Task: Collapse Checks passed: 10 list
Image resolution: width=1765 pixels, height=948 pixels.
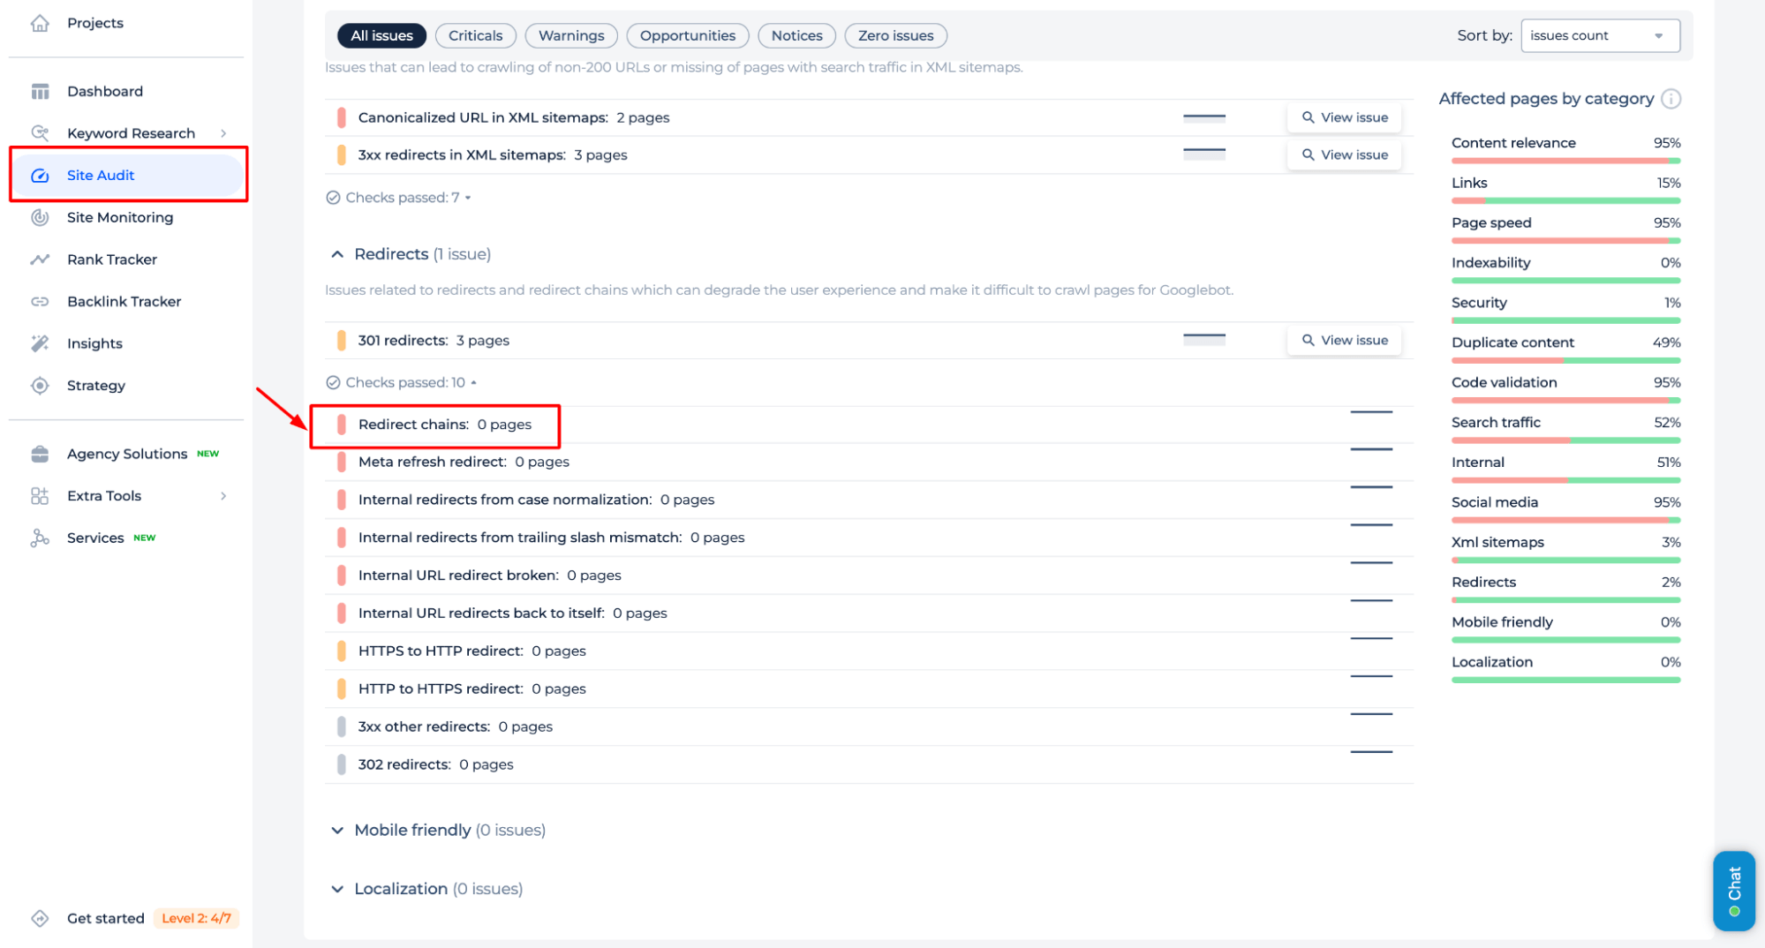Action: tap(474, 382)
